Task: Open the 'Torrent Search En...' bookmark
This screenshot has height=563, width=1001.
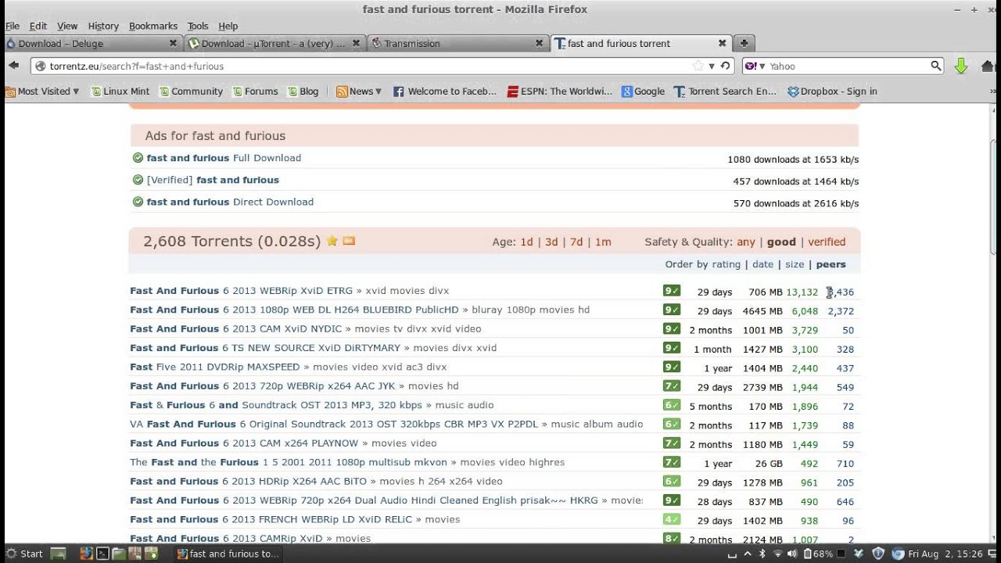Action: (x=725, y=91)
